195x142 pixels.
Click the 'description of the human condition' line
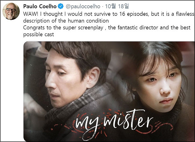66,21
